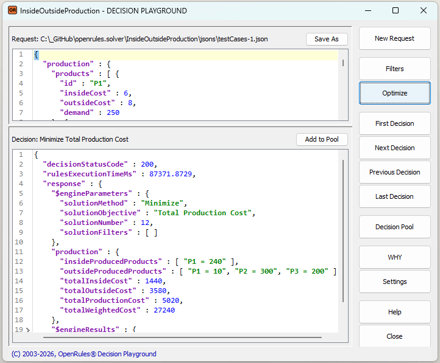Click the OpenRules app icon in title bar
440x363 pixels.
click(12, 10)
